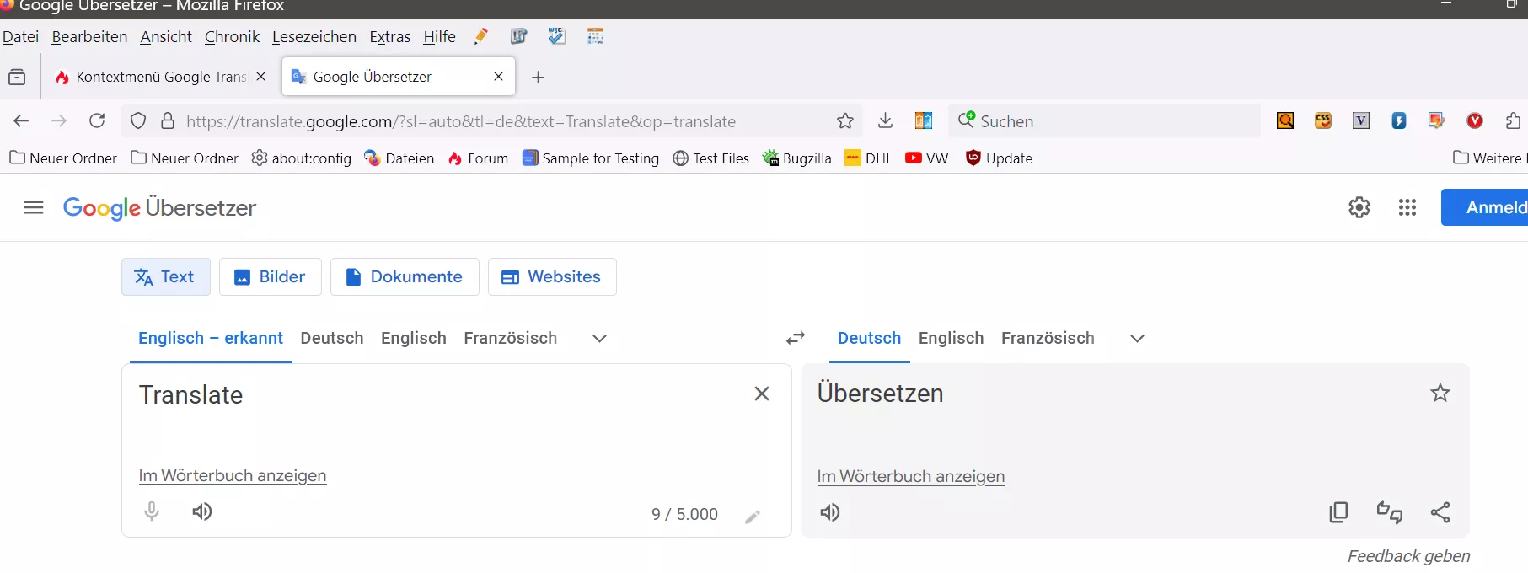
Task: Open the Extras menu
Action: pos(390,37)
